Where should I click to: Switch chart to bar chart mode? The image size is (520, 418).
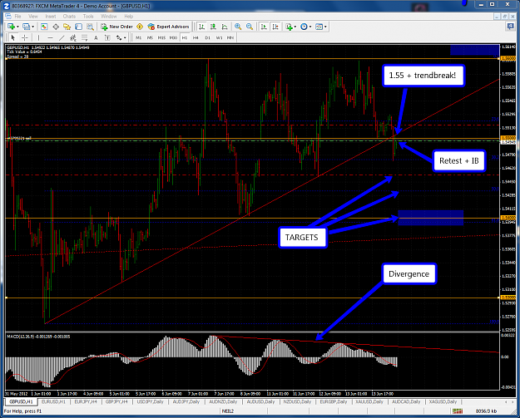point(201,27)
